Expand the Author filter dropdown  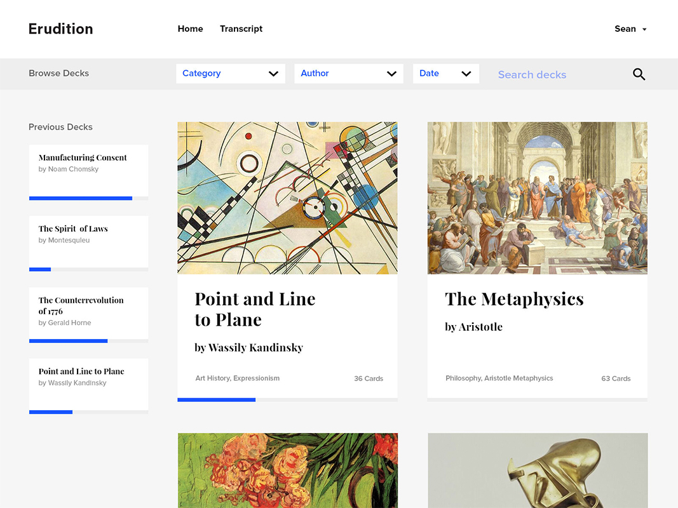click(x=348, y=74)
